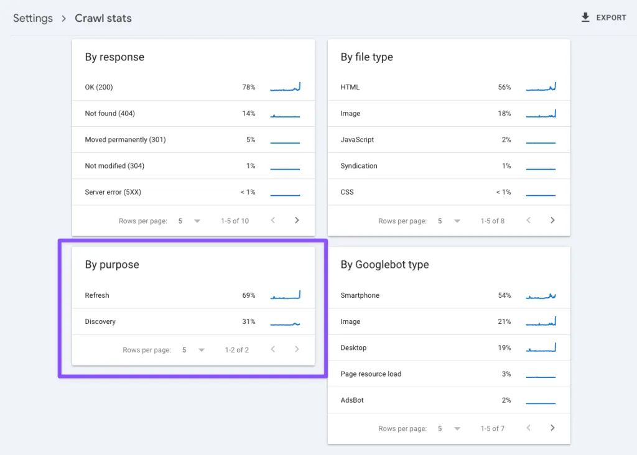Open the HTML file type row

(449, 87)
